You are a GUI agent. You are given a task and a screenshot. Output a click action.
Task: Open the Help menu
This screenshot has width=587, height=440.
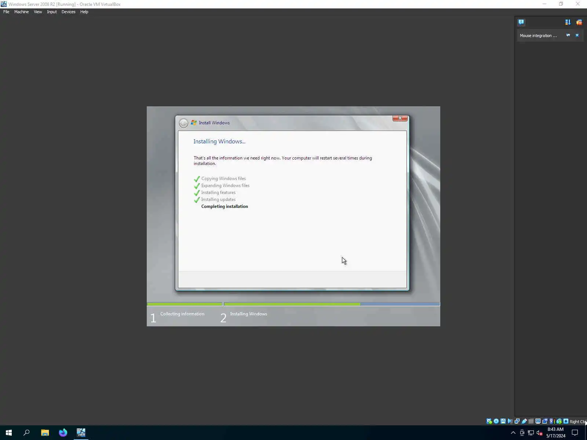pyautogui.click(x=84, y=12)
